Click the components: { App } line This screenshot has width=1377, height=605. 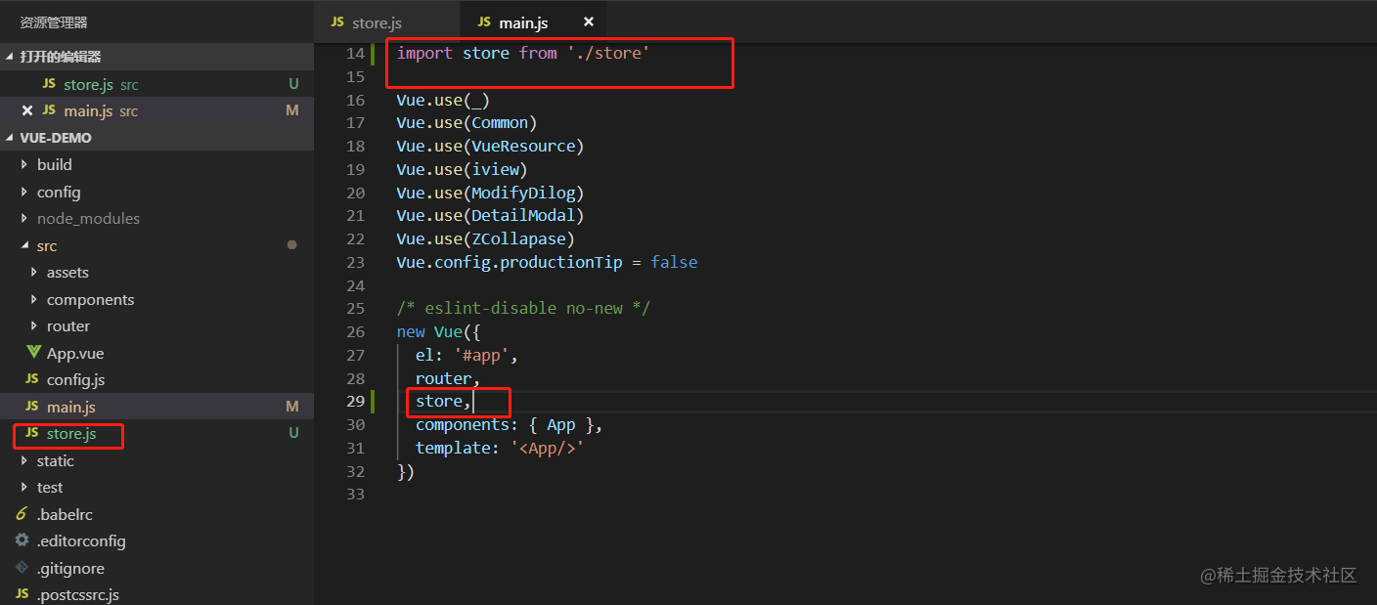(x=510, y=424)
